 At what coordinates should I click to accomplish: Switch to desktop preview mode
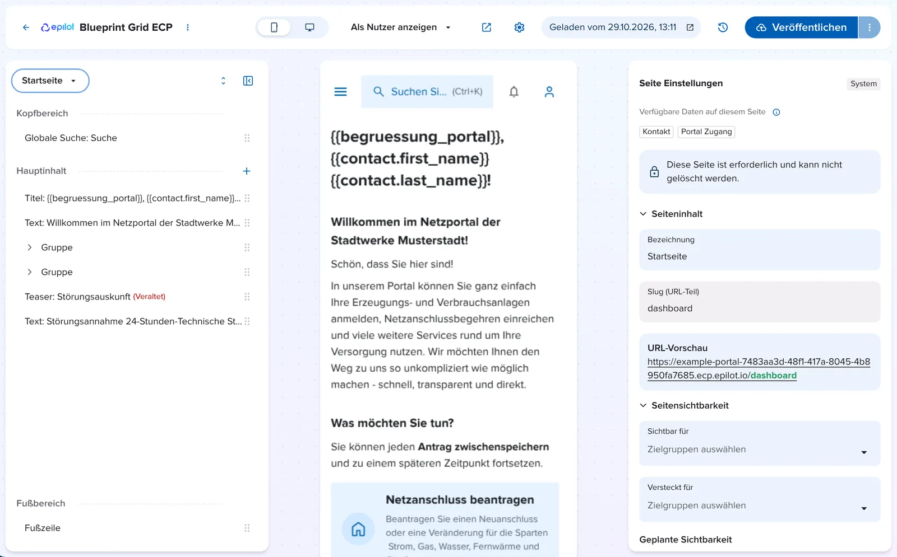pos(309,27)
